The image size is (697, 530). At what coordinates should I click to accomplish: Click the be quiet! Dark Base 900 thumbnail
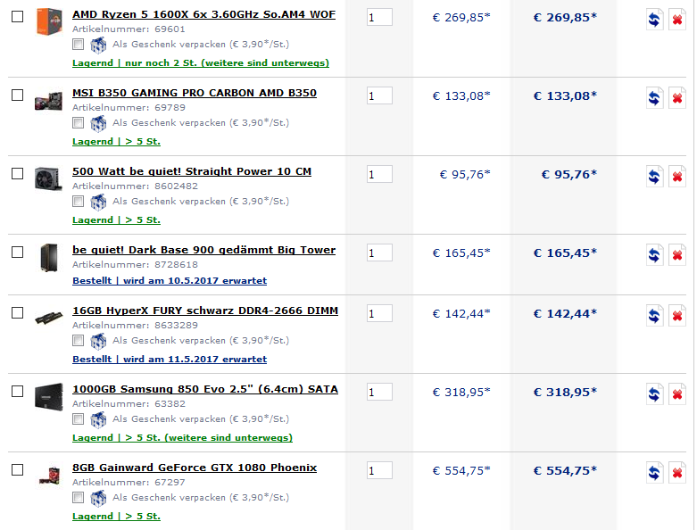click(48, 256)
